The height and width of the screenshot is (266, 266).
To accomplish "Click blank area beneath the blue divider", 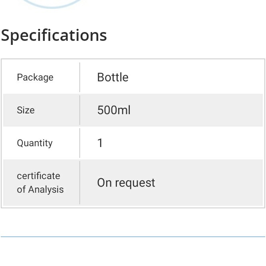I will (133, 252).
